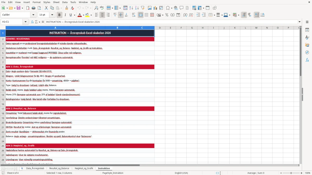
Task: Run the Spelling check icon
Action: coord(102,8)
